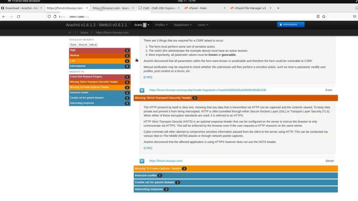This screenshot has height=201, width=358.
Task: Click the Hide all button
Action: pyautogui.click(x=93, y=45)
